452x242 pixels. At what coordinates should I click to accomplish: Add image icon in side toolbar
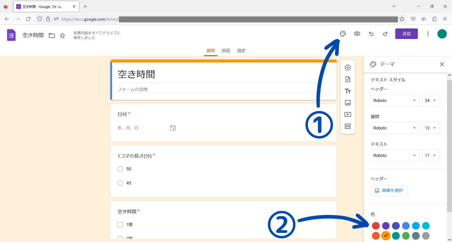pyautogui.click(x=348, y=103)
